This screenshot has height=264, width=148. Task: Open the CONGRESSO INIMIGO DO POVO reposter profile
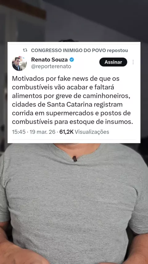(x=68, y=50)
